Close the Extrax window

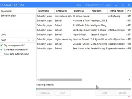(129, 5)
